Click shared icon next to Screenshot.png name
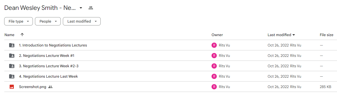The image size is (337, 107). tap(50, 87)
